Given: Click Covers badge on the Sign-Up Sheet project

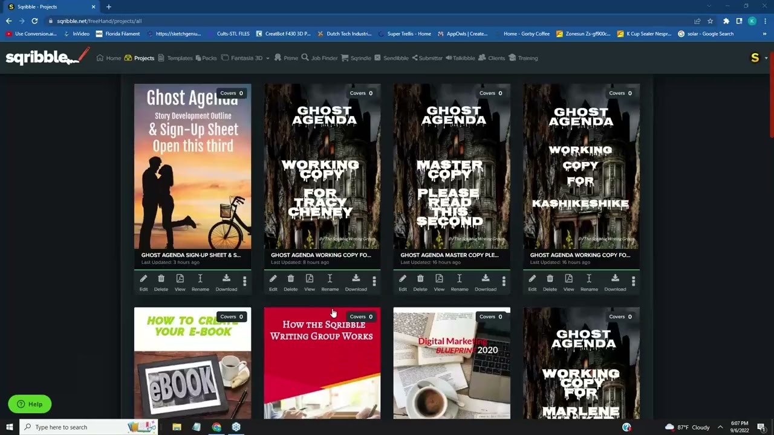Looking at the screenshot, I should pyautogui.click(x=232, y=93).
